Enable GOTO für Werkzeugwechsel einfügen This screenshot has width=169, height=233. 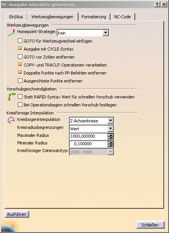[20, 41]
